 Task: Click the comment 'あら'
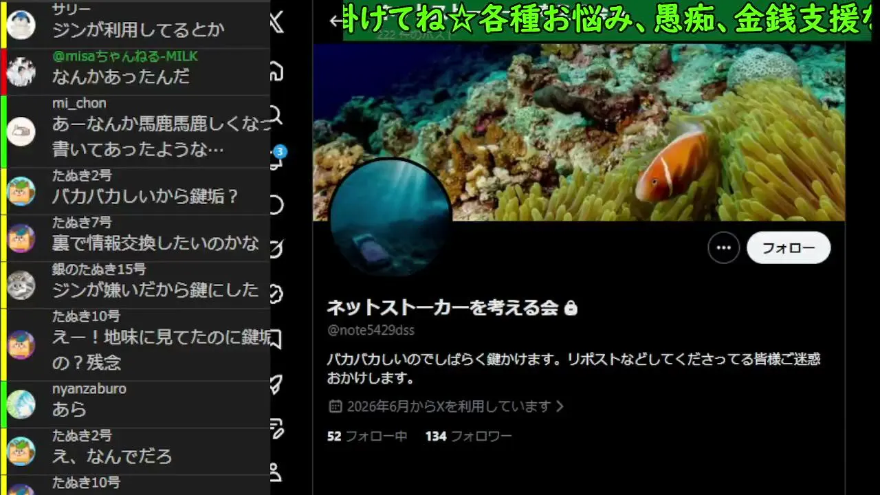click(x=69, y=409)
